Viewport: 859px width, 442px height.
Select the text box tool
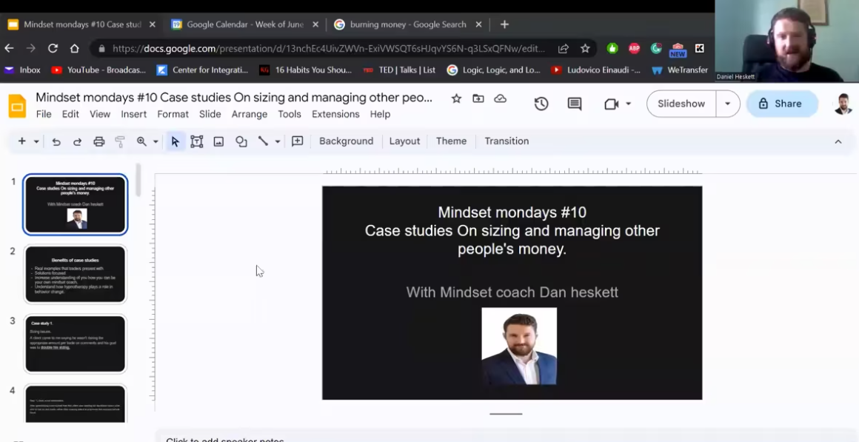[x=197, y=141]
